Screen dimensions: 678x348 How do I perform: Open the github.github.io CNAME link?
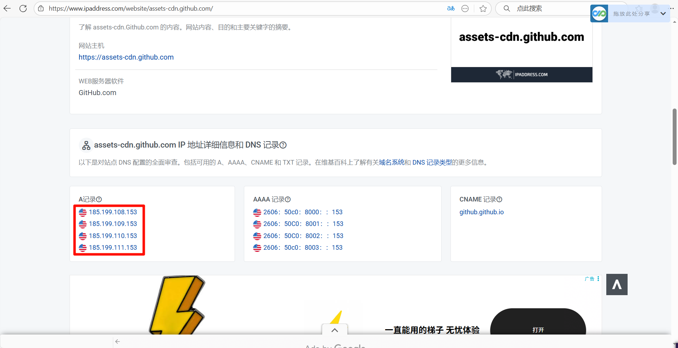(482, 212)
